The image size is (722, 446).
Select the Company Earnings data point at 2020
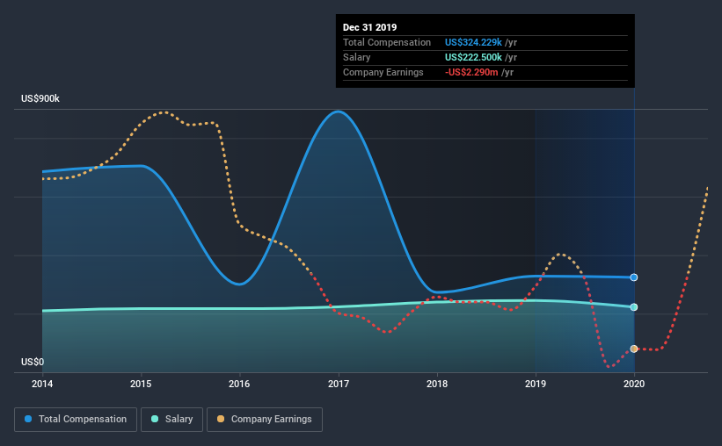pyautogui.click(x=633, y=349)
